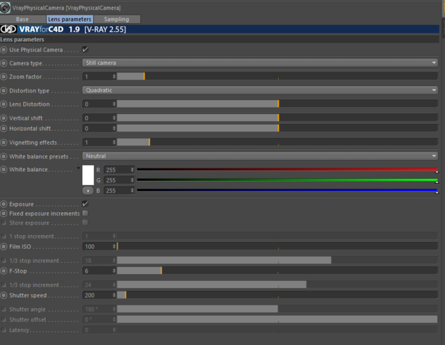The height and width of the screenshot is (345, 445).
Task: Click the VrayPhysicalCamera object icon
Action: [x=5, y=8]
